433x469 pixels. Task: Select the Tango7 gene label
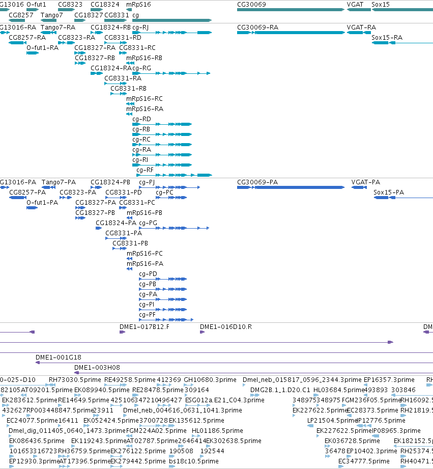coord(52,15)
